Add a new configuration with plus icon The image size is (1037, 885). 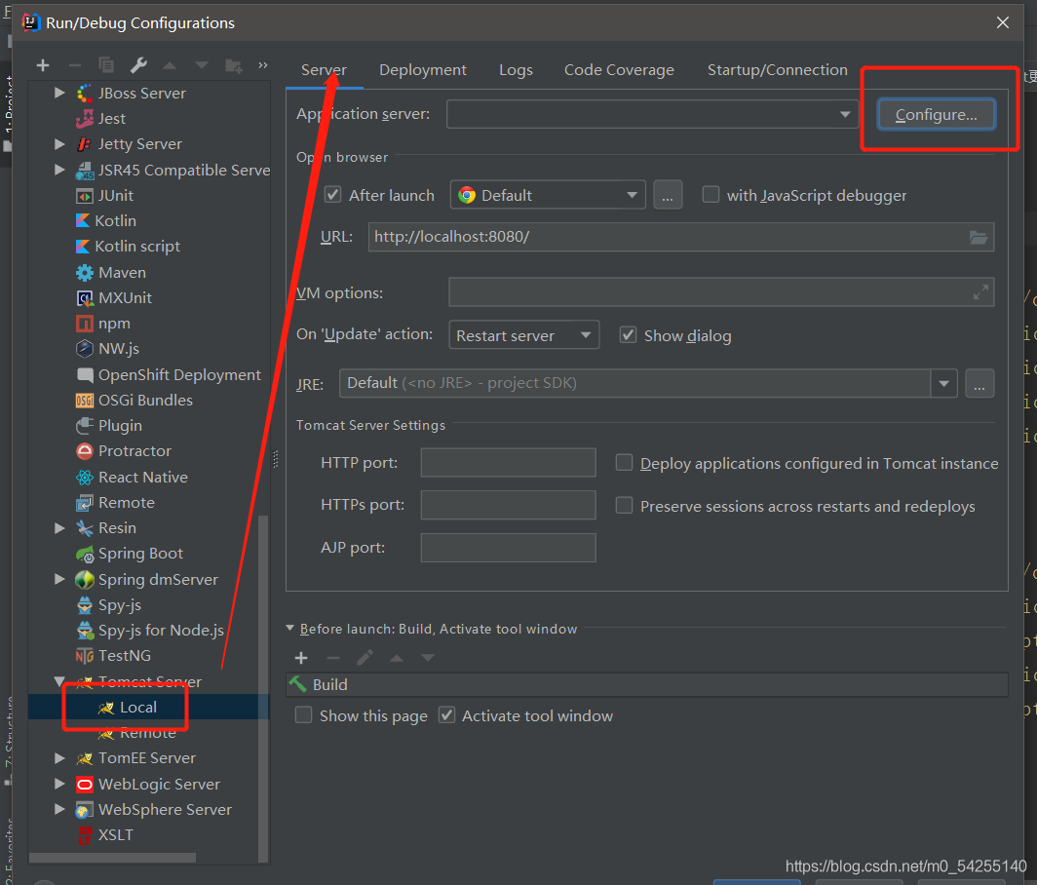[x=43, y=65]
